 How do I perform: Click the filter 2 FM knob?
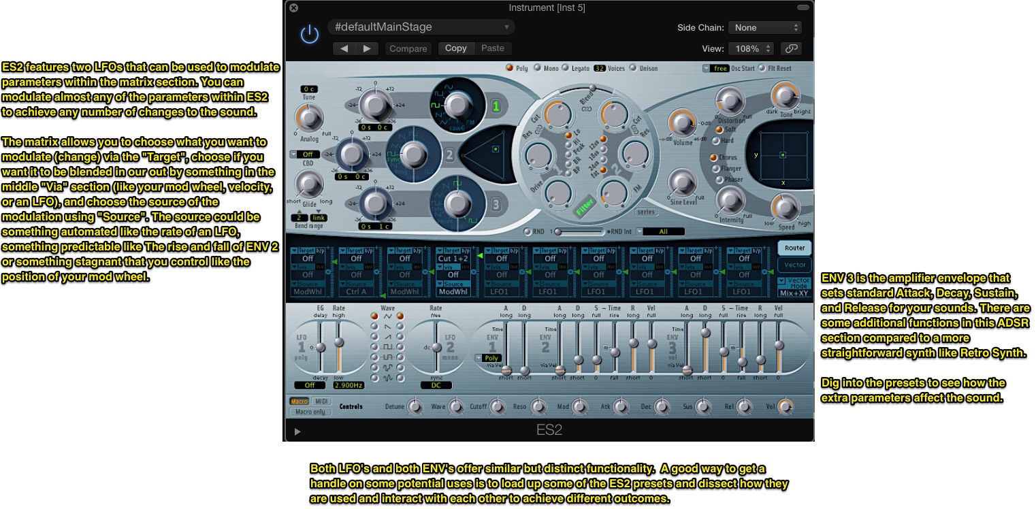pyautogui.click(x=614, y=194)
